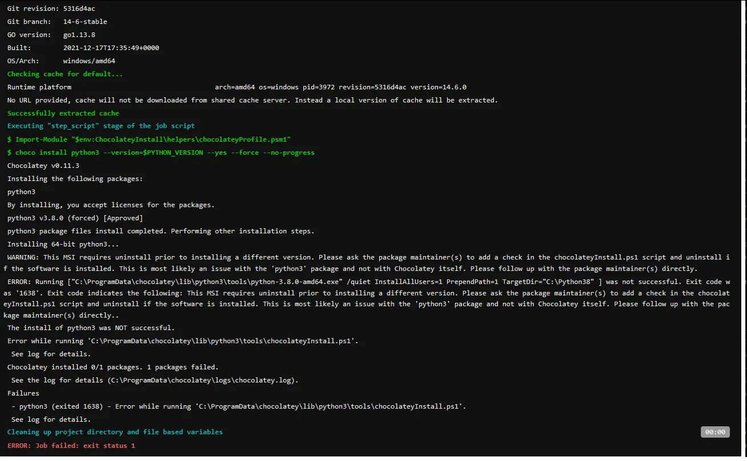The width and height of the screenshot is (747, 461).
Task: Click the '$ choco install python3' command line
Action: click(161, 153)
